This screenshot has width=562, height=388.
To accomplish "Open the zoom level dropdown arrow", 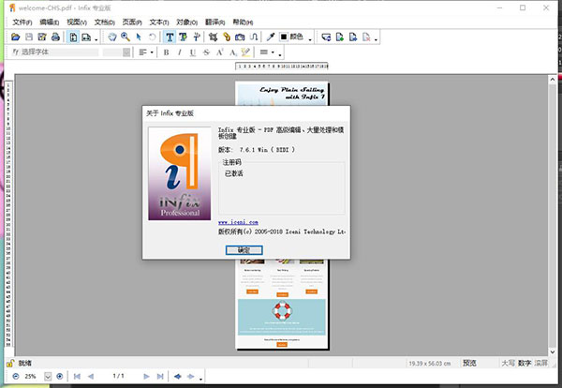I will click(x=48, y=376).
